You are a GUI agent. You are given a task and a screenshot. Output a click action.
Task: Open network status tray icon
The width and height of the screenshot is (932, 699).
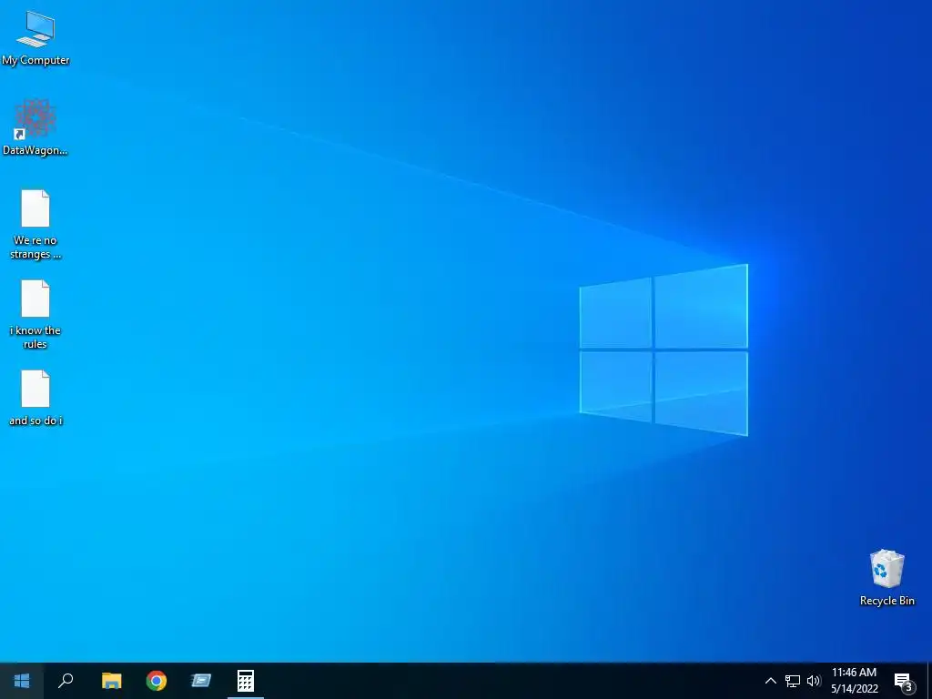(x=793, y=681)
